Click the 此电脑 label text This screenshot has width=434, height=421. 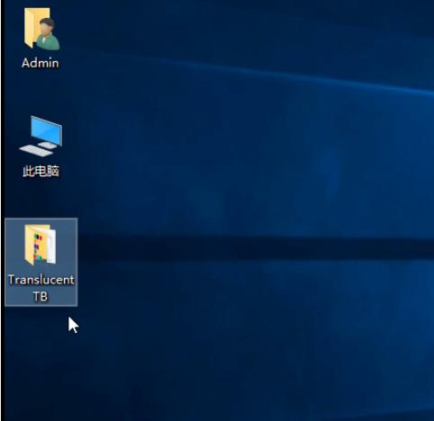click(x=41, y=171)
